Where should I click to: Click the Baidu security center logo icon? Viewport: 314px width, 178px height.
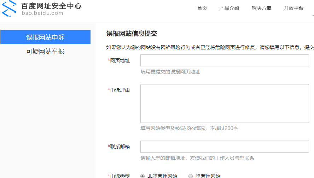(x=9, y=8)
